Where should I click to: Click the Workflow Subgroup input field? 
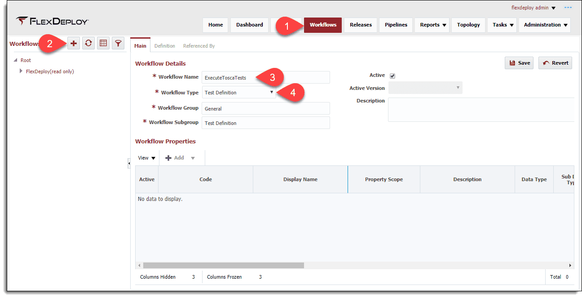click(x=266, y=123)
